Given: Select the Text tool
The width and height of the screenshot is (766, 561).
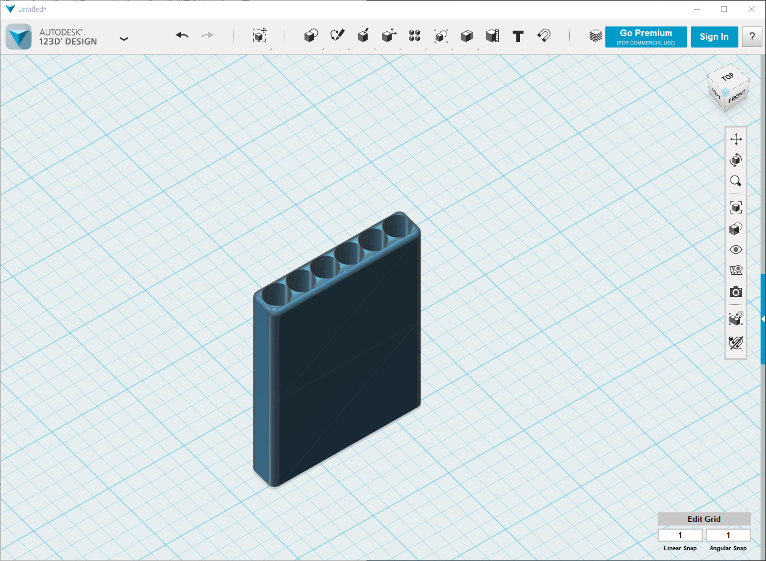Looking at the screenshot, I should (x=517, y=36).
